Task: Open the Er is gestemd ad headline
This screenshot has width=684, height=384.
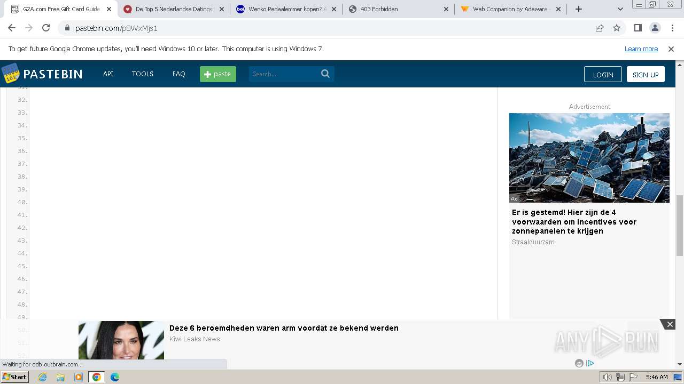Action: (x=574, y=222)
